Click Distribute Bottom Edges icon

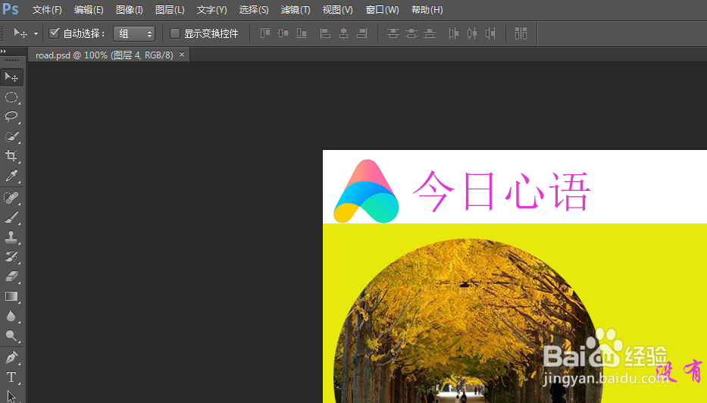pos(430,33)
